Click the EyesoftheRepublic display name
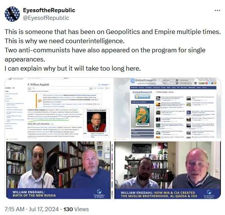The width and height of the screenshot is (225, 215). click(x=49, y=10)
